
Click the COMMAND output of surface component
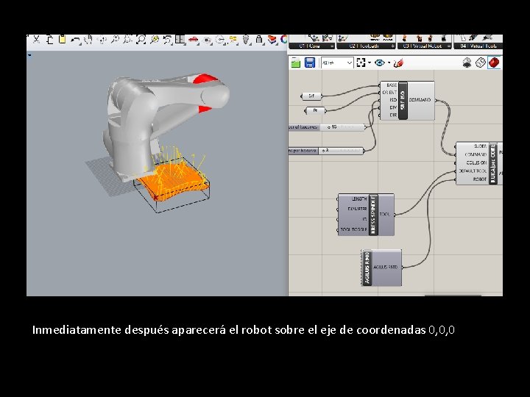pos(420,100)
